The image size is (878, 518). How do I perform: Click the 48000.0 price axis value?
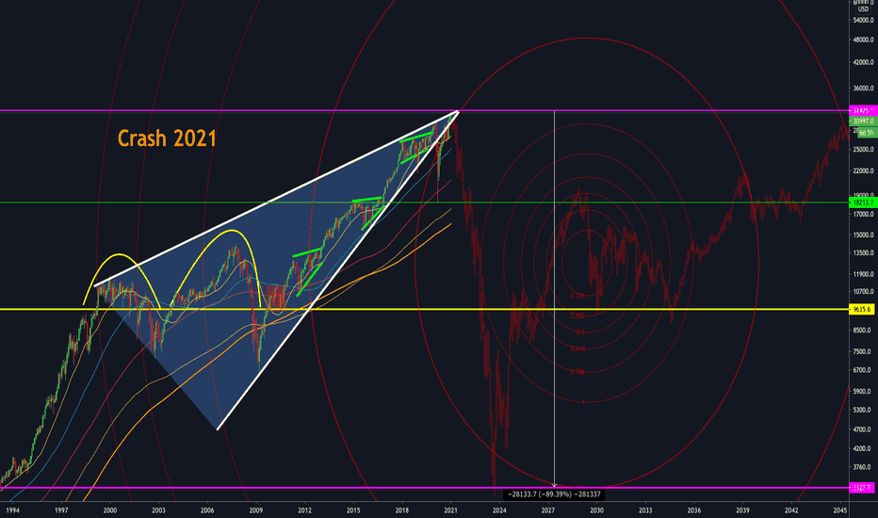click(x=863, y=40)
